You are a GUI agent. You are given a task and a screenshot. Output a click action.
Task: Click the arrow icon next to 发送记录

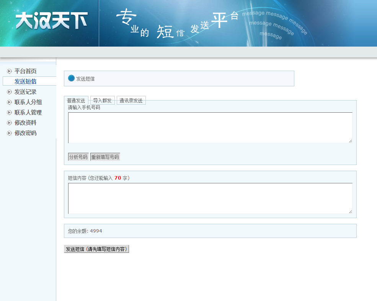(x=10, y=92)
